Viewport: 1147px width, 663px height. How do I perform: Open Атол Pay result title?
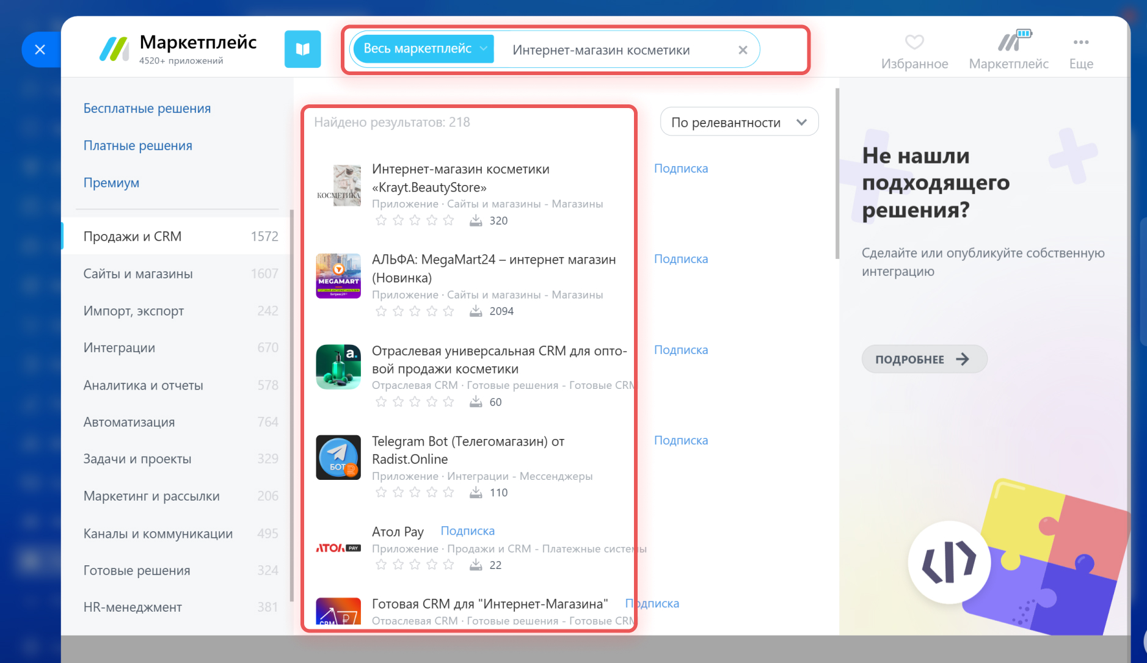click(398, 531)
